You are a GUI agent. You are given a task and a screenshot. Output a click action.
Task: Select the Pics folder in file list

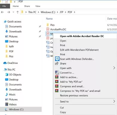click(x=52, y=25)
